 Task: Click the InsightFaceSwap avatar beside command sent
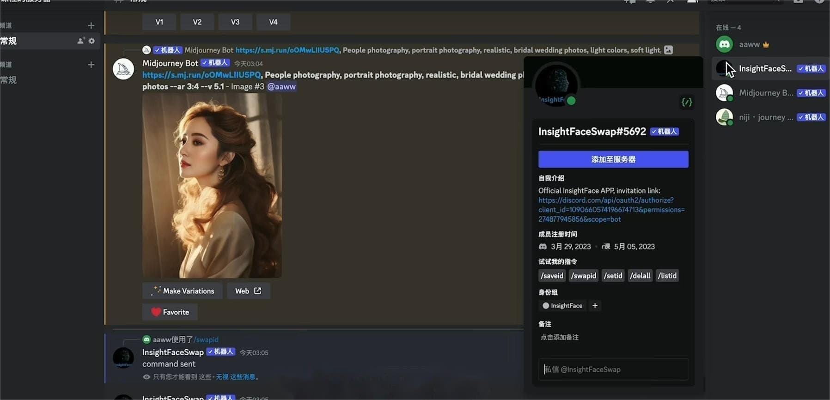123,358
